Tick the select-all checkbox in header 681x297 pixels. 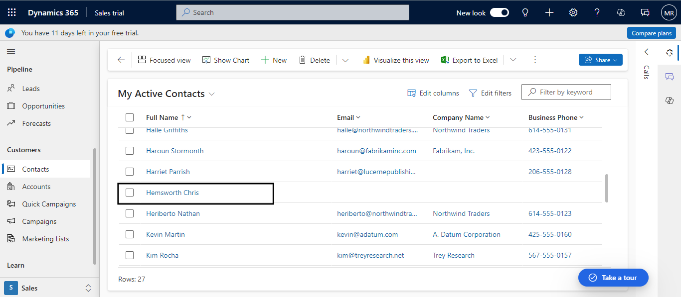pyautogui.click(x=130, y=117)
